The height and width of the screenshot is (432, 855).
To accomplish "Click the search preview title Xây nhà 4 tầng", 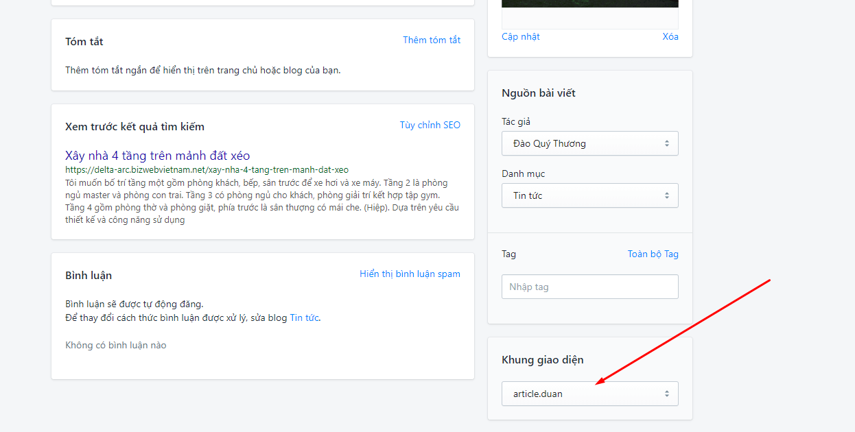I will click(158, 156).
